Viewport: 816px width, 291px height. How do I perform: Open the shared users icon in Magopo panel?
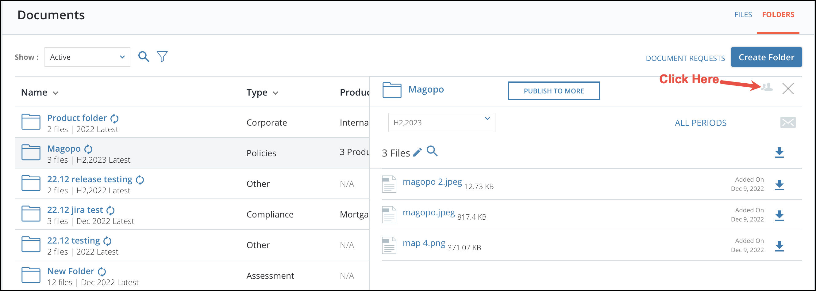pyautogui.click(x=767, y=87)
